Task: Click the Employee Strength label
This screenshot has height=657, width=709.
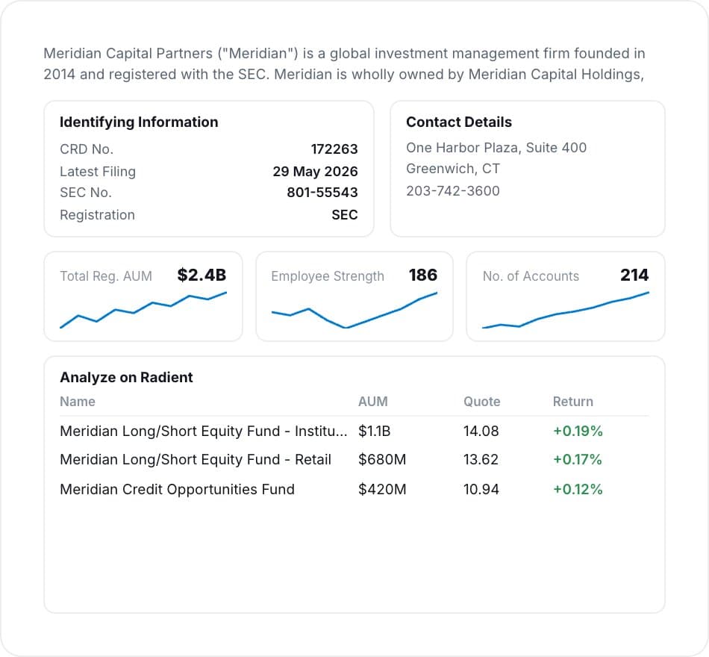Action: point(328,276)
